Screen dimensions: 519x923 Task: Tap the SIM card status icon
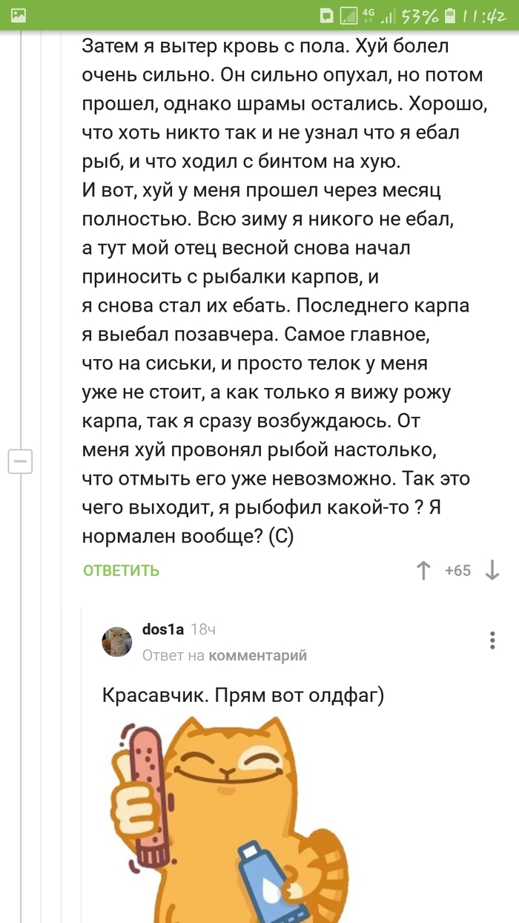click(347, 16)
